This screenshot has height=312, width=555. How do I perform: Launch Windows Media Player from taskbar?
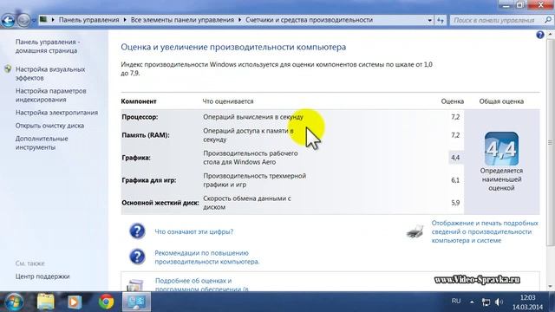[x=75, y=302]
